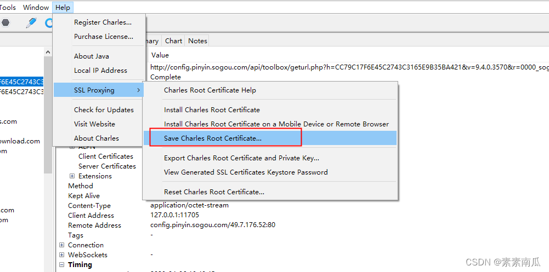Click the Tags row label
This screenshot has width=549, height=272.
(76, 235)
